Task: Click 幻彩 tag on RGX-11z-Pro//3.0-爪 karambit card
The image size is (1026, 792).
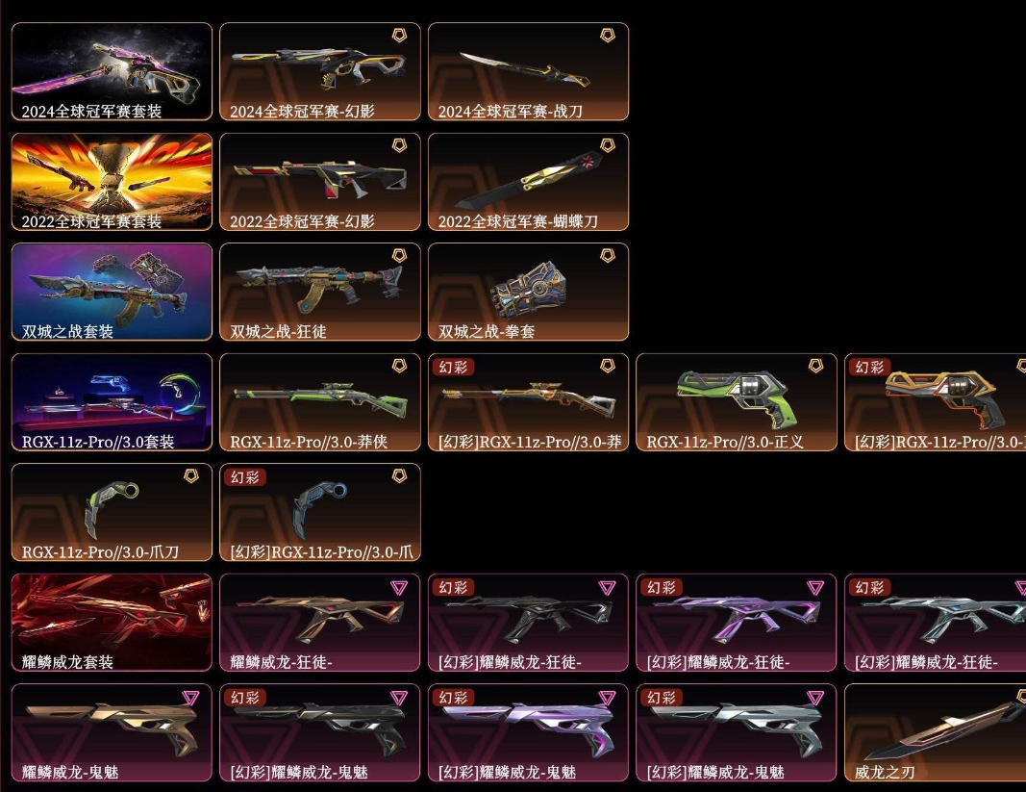Action: [245, 477]
